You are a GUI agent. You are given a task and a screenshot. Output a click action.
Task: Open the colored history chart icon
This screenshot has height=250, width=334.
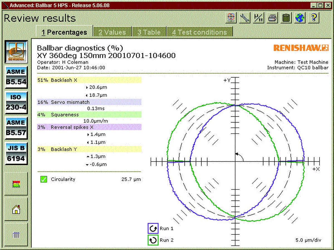point(16,184)
